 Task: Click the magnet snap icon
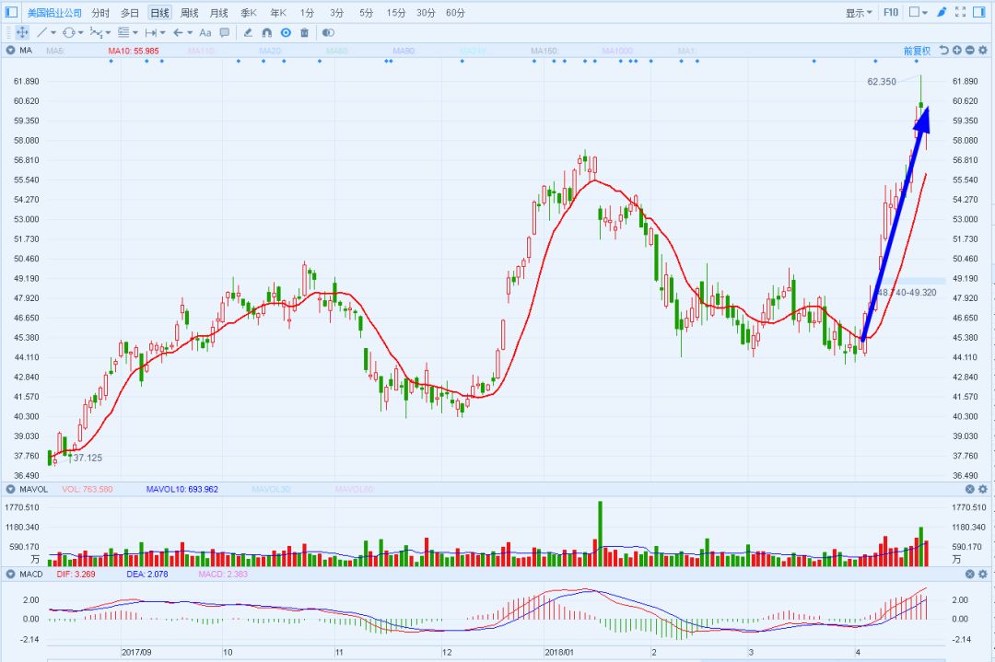[267, 32]
